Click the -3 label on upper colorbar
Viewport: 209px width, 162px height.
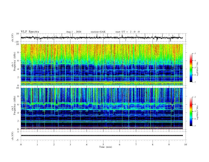pyautogui.click(x=194, y=53)
